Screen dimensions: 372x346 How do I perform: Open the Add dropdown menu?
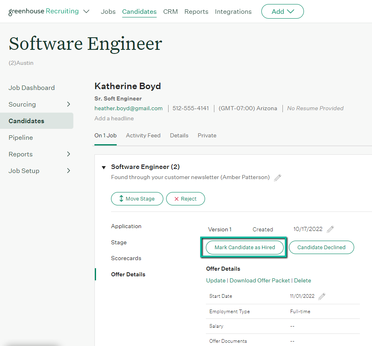pos(282,11)
